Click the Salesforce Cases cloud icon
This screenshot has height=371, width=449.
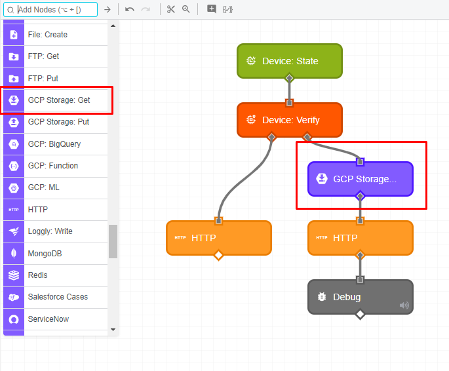(14, 298)
